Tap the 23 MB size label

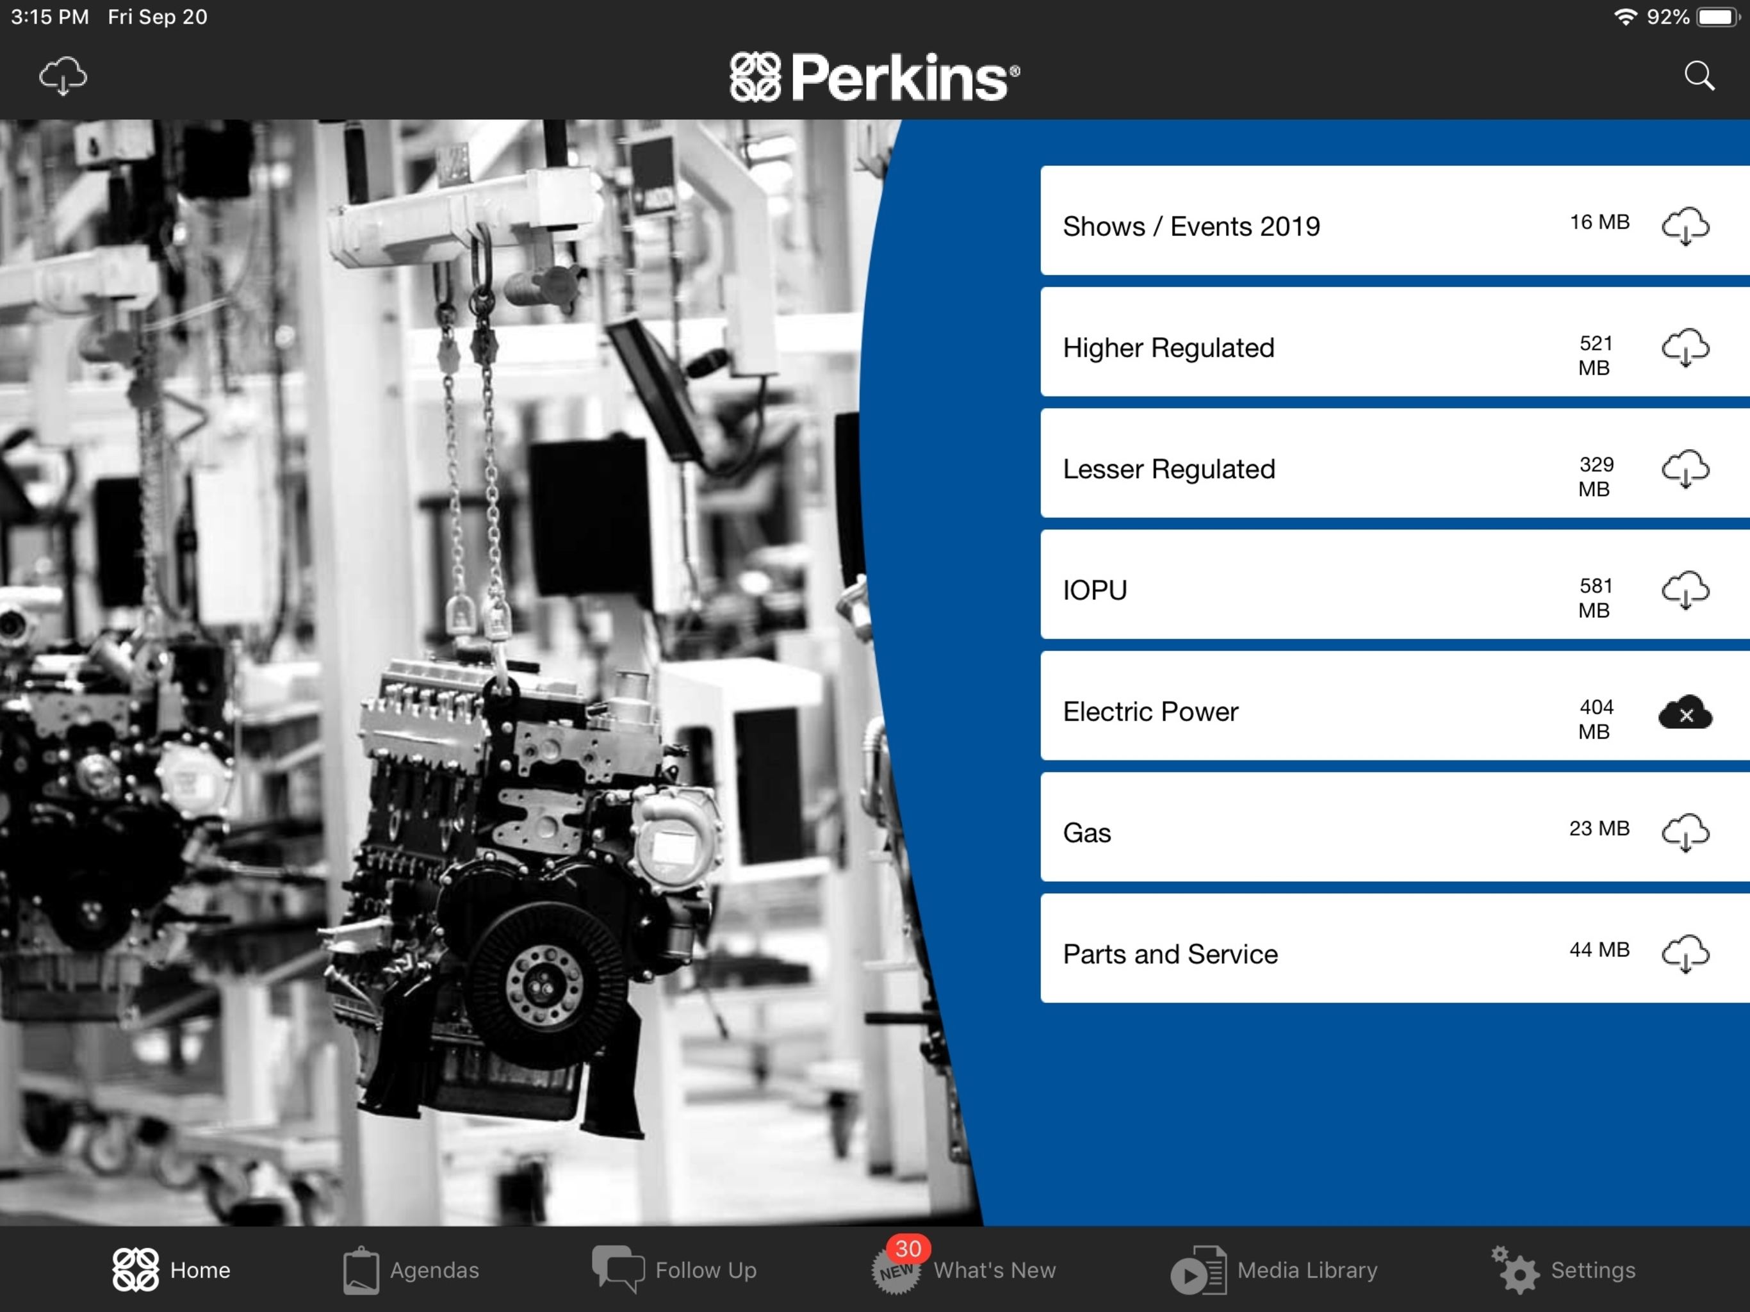[x=1599, y=828]
